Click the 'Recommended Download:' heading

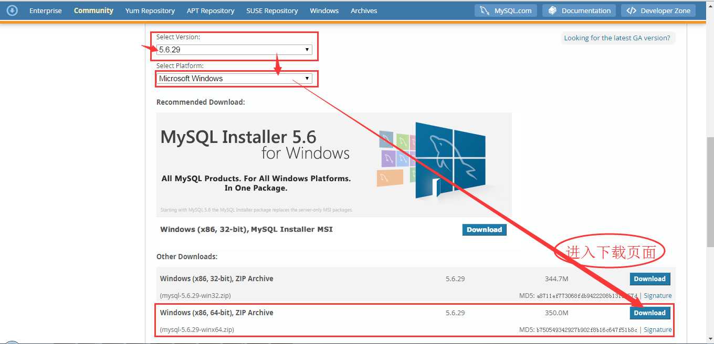click(201, 102)
